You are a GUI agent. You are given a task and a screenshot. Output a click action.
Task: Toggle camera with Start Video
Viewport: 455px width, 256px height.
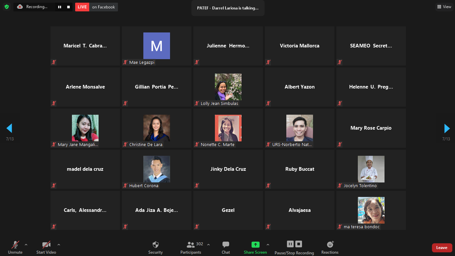coord(46,247)
